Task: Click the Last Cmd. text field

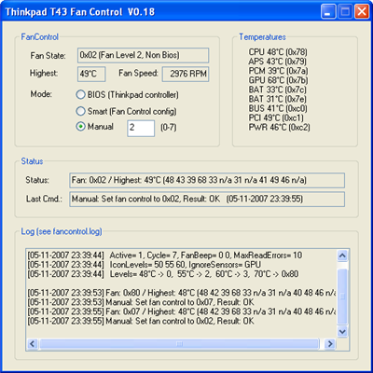Action: 207,199
